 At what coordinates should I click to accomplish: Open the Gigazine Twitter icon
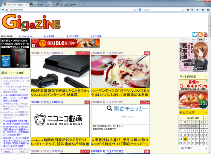195,34
